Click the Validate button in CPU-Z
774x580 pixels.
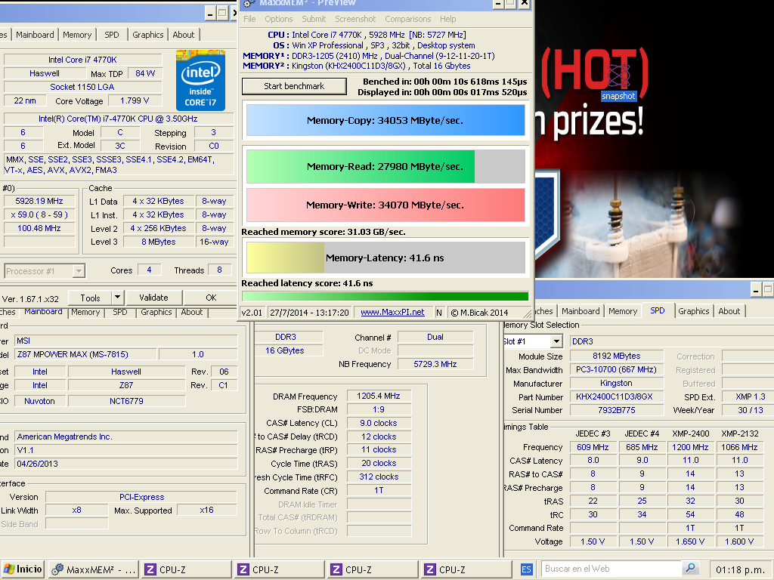coord(153,298)
